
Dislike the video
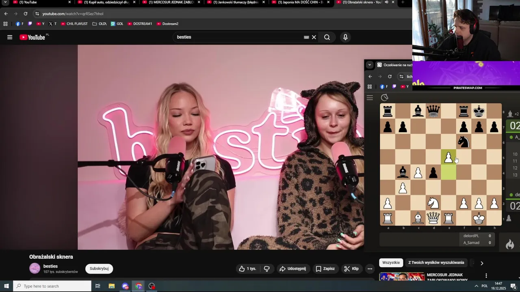pos(267,268)
